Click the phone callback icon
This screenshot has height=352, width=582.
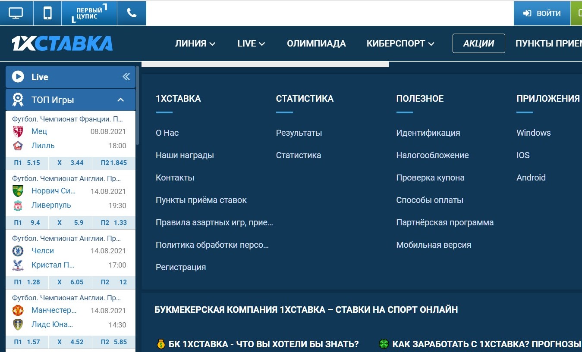point(132,13)
